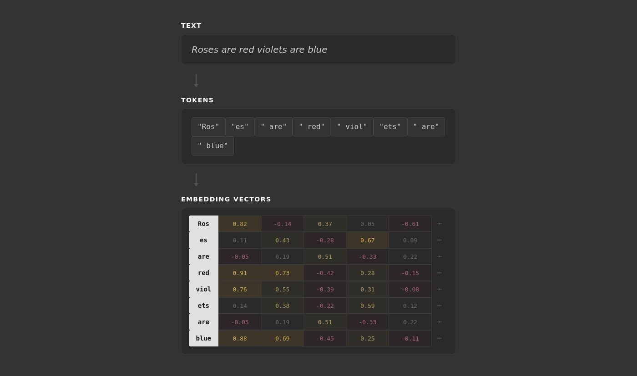The width and height of the screenshot is (637, 376).
Task: Toggle the " viol" token chip
Action: 352,126
